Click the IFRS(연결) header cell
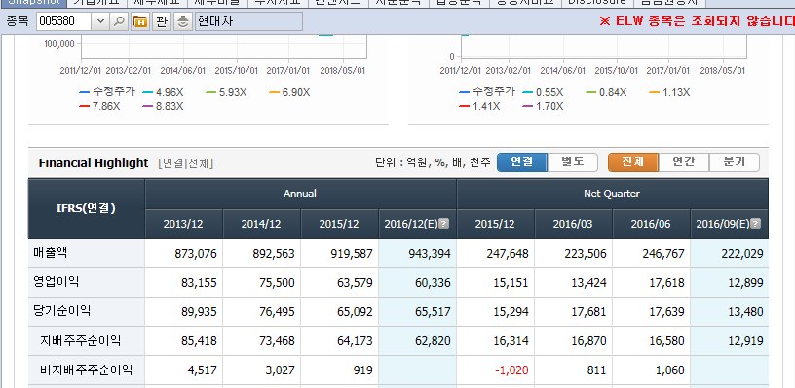This screenshot has height=388, width=795. 86,208
